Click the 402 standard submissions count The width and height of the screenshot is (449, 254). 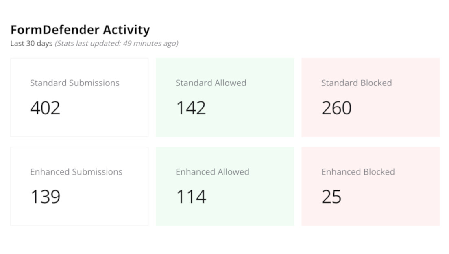tap(45, 108)
